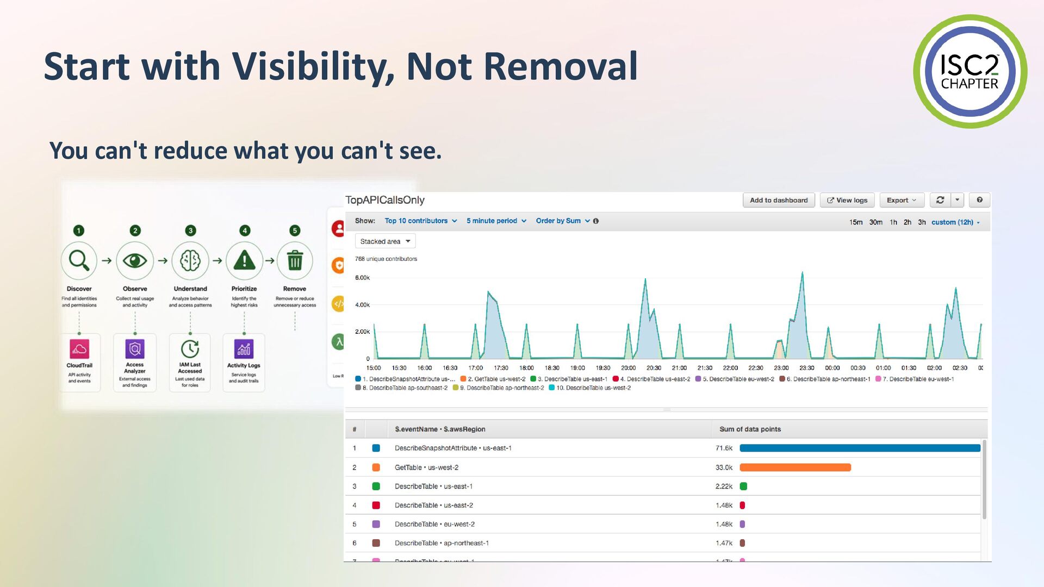
Task: Toggle legend entry 5. DescribeTable eu-west-2
Action: pos(735,379)
